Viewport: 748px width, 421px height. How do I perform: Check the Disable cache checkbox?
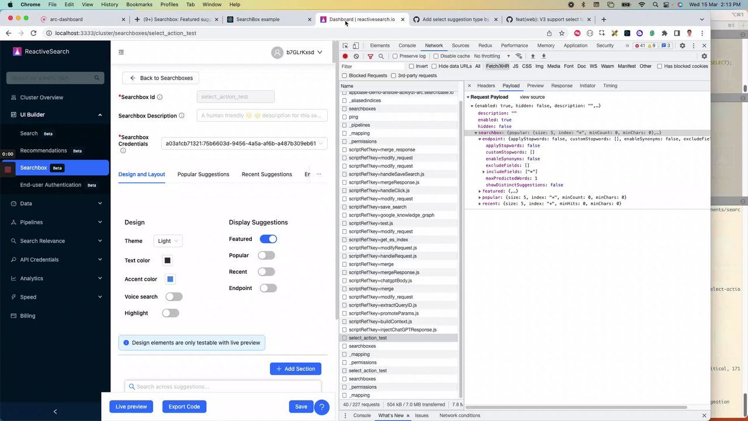[436, 56]
